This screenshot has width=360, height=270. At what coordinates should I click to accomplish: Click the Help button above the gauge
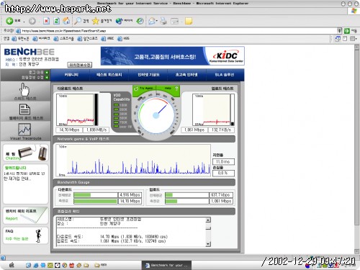click(x=168, y=89)
